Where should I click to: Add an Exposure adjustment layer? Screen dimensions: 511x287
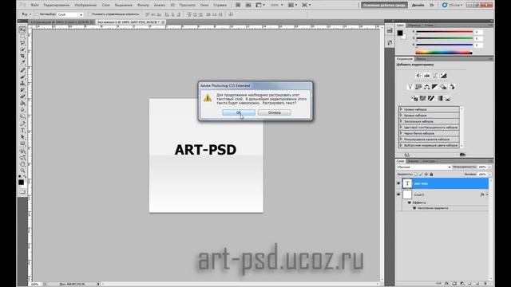pyautogui.click(x=444, y=76)
